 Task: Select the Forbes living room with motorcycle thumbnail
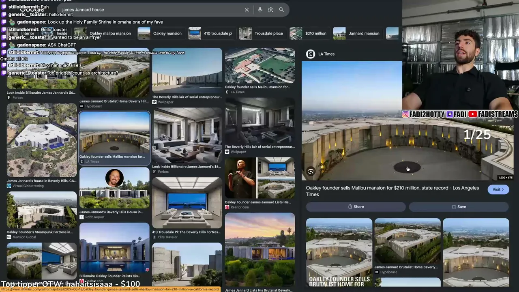[x=187, y=136]
